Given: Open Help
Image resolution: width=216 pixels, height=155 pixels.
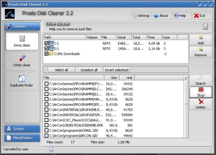Looking at the screenshot, I should tap(182, 16).
